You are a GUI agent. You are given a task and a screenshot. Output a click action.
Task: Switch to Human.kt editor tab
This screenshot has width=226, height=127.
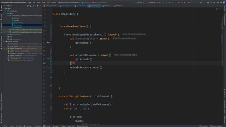pos(106,6)
